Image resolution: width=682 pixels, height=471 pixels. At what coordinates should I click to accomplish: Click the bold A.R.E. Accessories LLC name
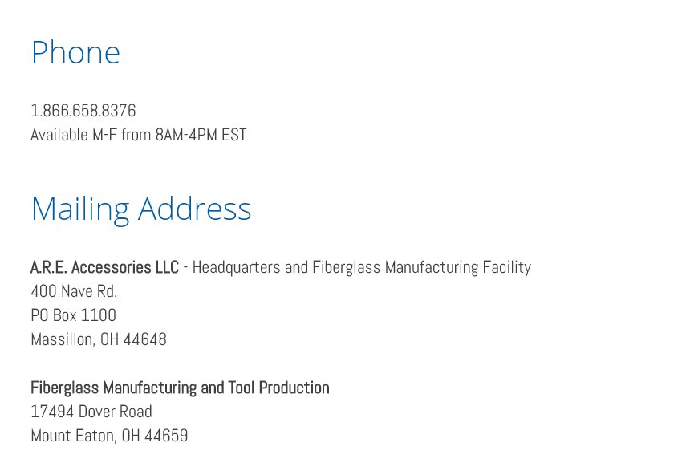pos(104,267)
